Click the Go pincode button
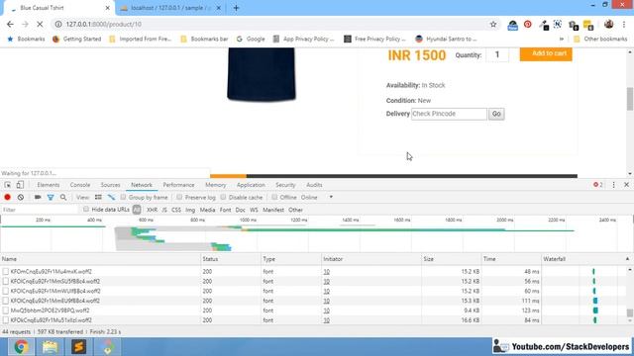 tap(496, 114)
